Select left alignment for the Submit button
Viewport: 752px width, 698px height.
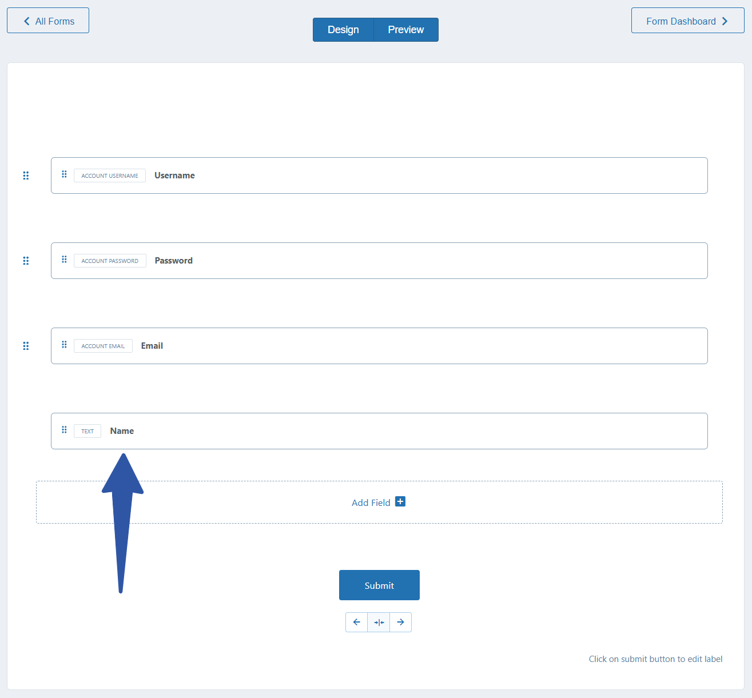tap(356, 622)
